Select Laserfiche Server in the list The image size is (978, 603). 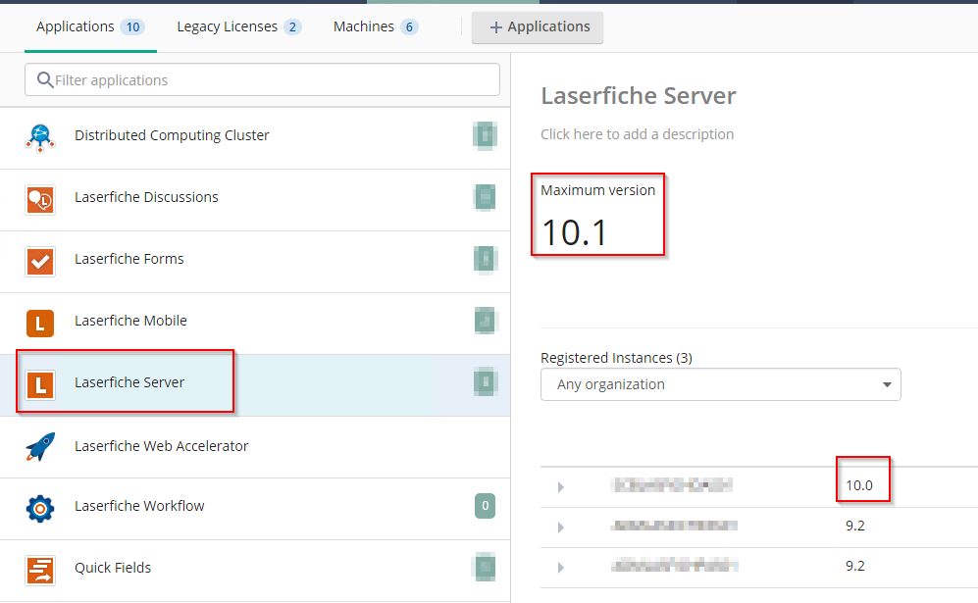point(255,384)
